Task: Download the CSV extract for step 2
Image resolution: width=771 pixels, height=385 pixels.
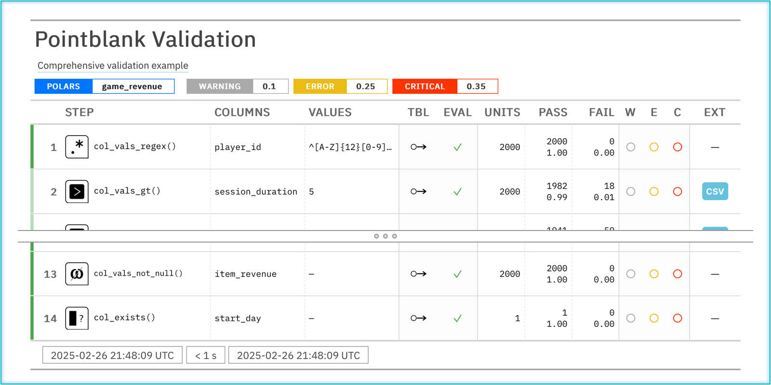Action: click(715, 192)
